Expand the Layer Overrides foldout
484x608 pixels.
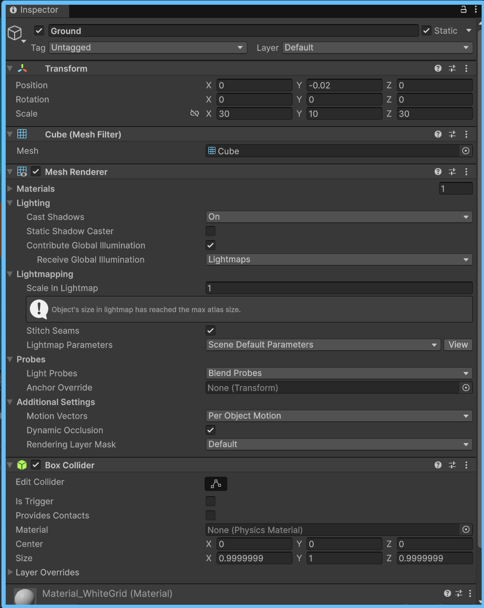click(10, 572)
